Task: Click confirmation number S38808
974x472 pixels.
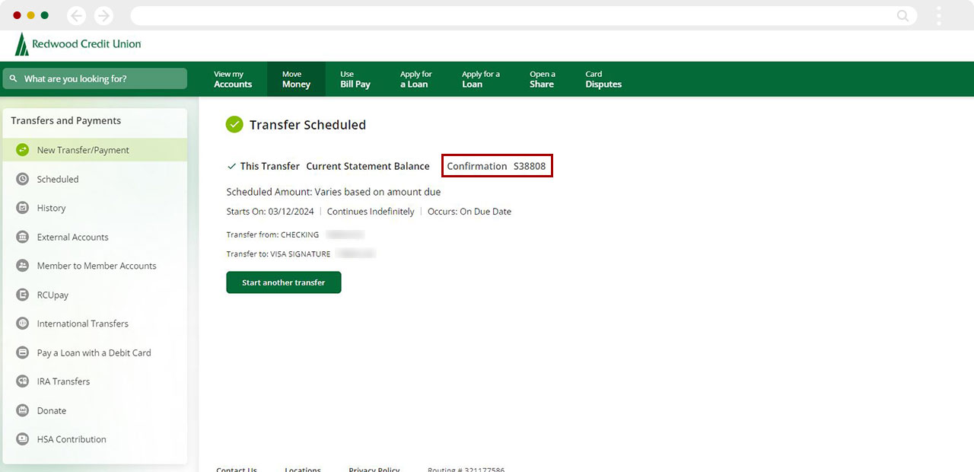Action: click(x=530, y=166)
